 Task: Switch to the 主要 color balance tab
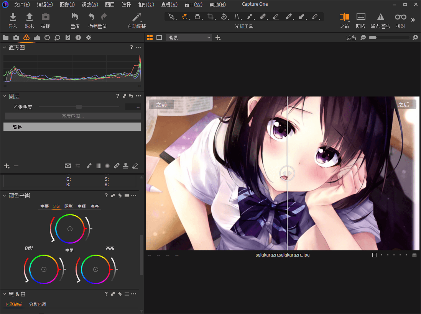[x=44, y=206]
